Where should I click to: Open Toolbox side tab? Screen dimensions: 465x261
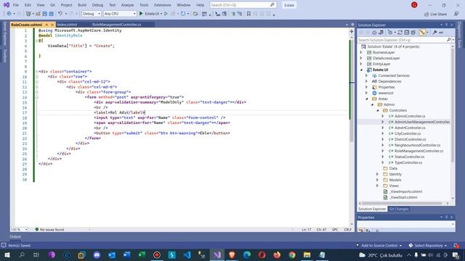5,56
